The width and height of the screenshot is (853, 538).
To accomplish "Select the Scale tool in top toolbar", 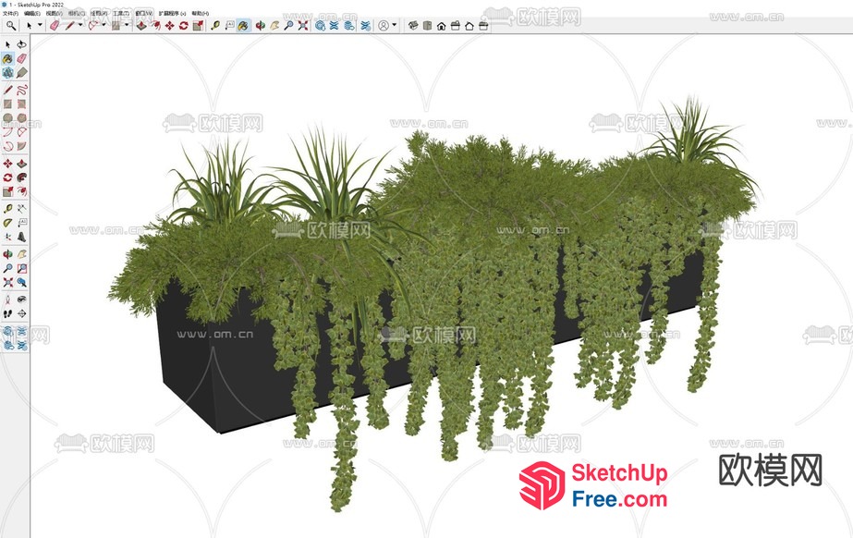I will (198, 26).
